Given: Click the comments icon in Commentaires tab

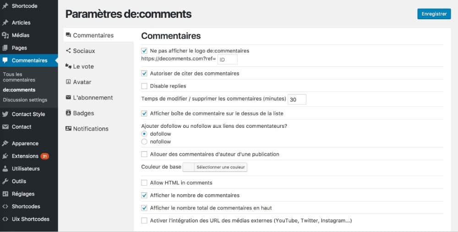Looking at the screenshot, I should coord(68,35).
